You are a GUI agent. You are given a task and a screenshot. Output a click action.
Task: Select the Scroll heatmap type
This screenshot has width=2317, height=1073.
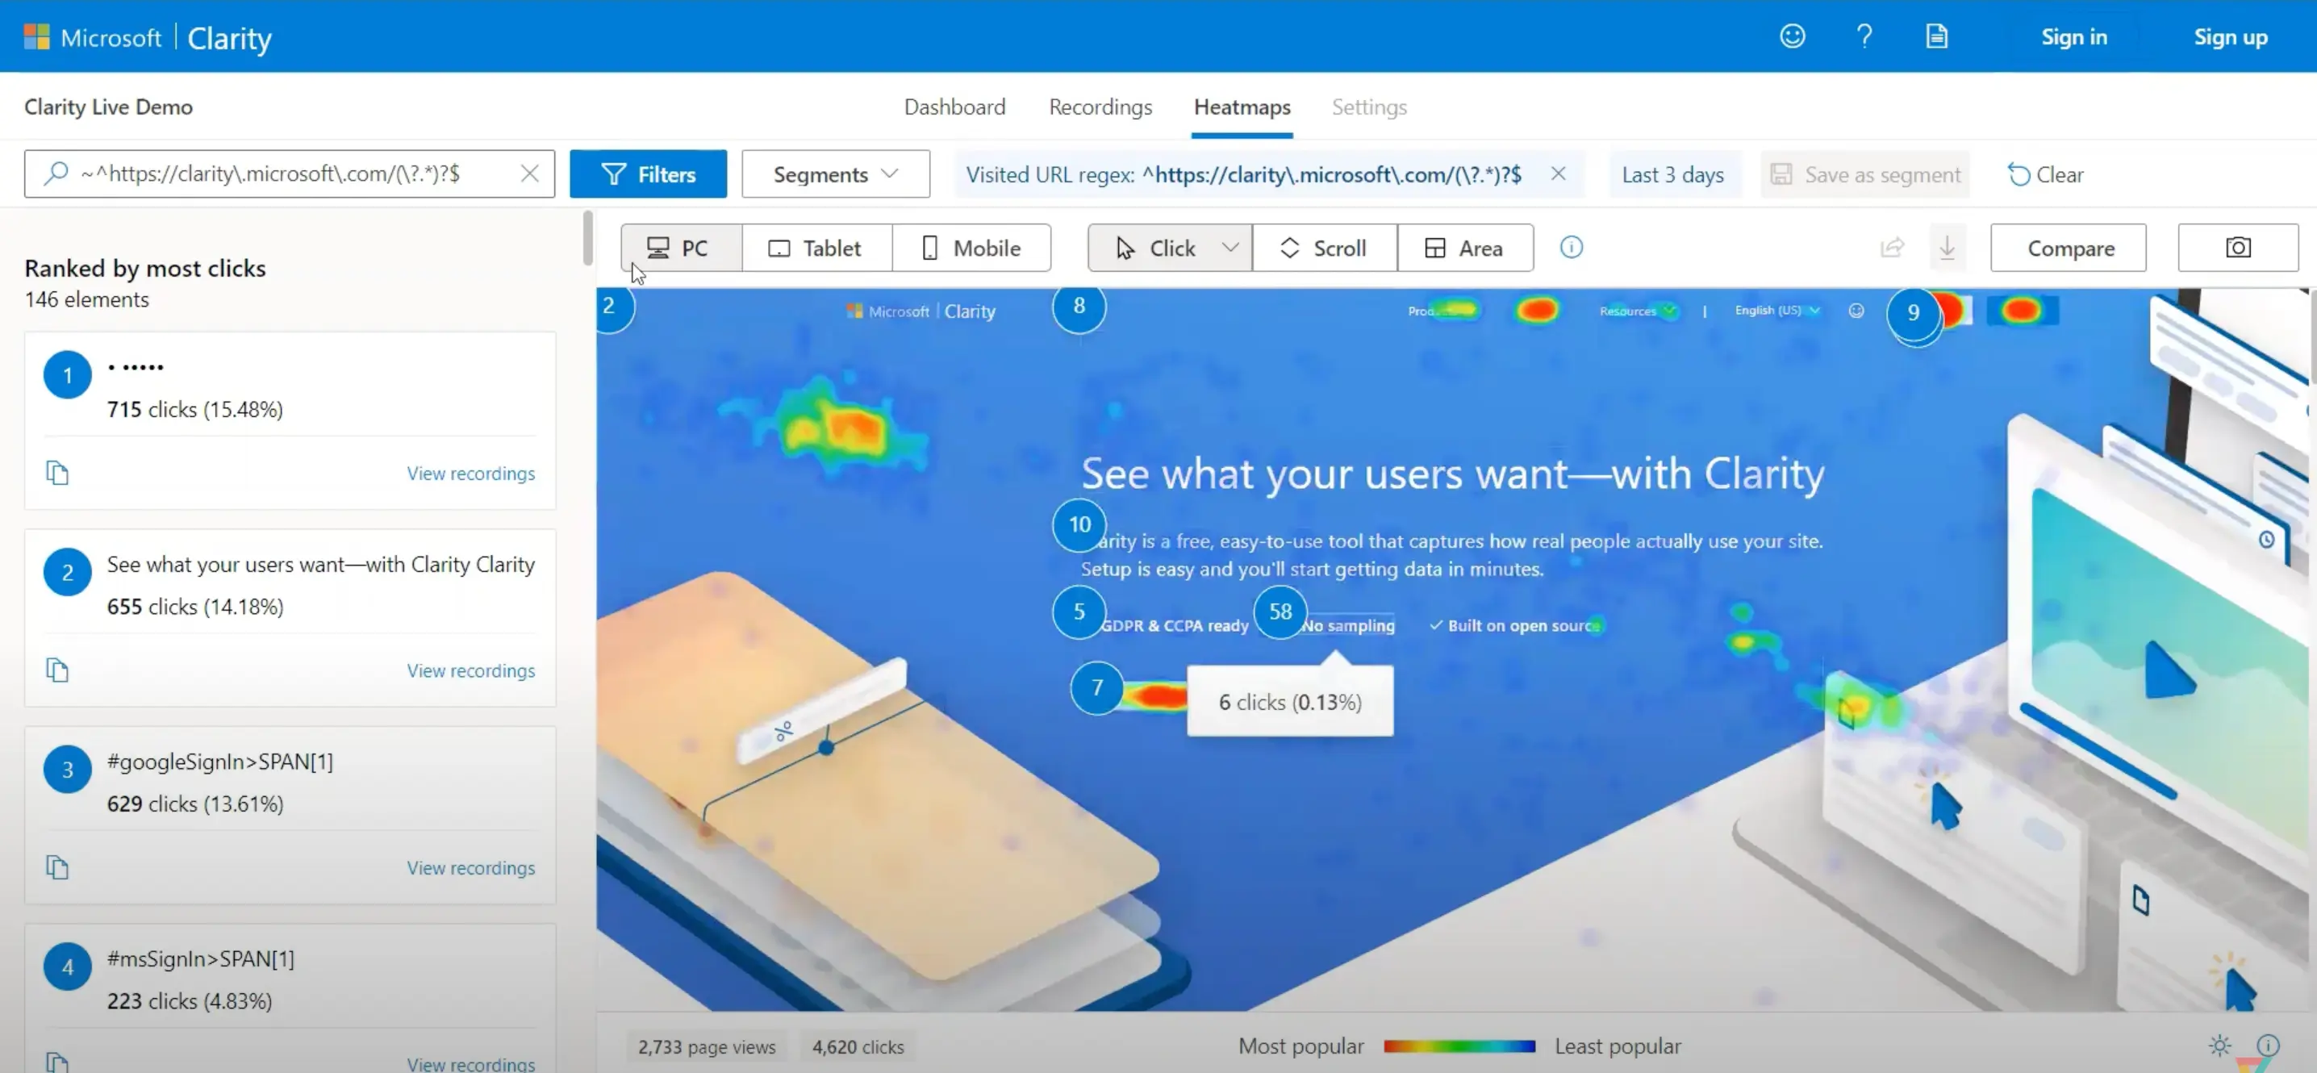[1325, 248]
